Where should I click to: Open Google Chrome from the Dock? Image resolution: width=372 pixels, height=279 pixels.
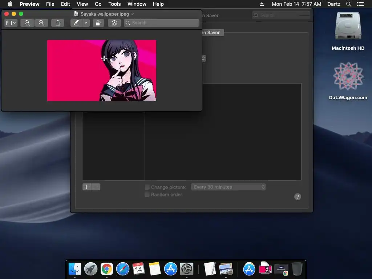tap(106, 269)
